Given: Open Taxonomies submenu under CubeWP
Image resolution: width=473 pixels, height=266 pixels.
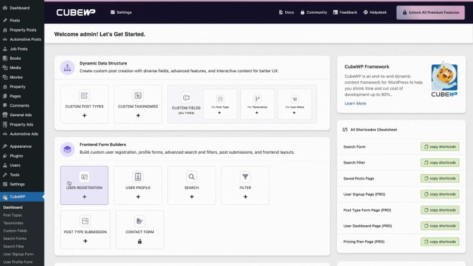Looking at the screenshot, I should [x=13, y=223].
